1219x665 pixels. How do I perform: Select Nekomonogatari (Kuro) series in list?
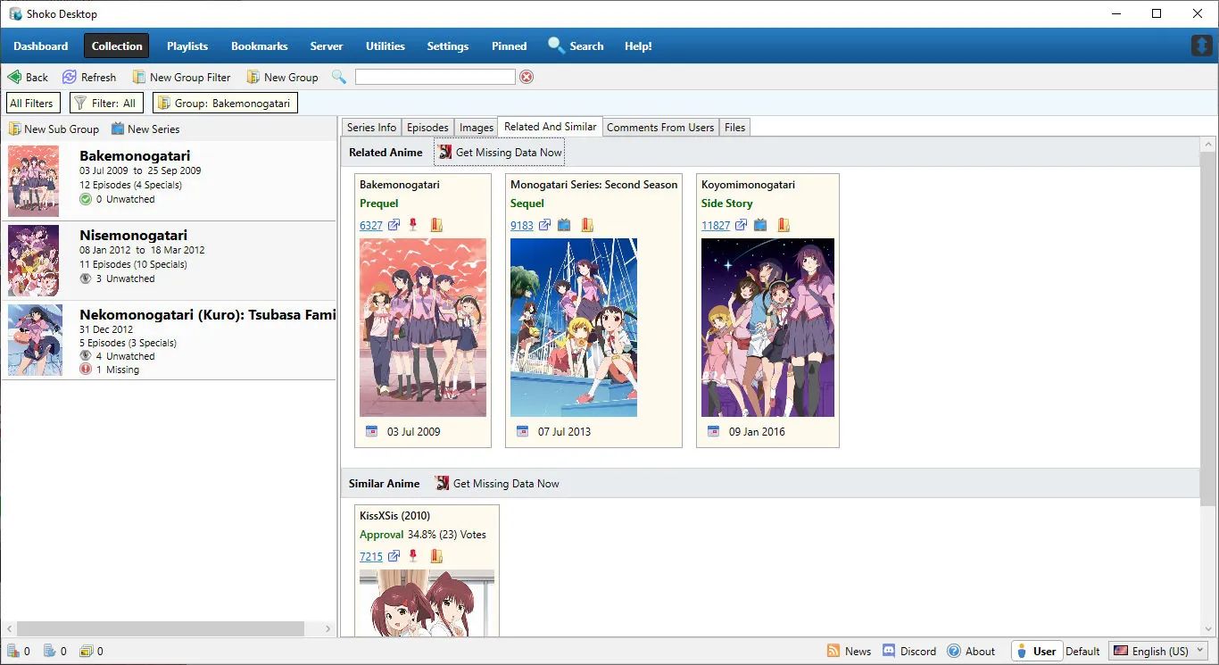tap(170, 338)
